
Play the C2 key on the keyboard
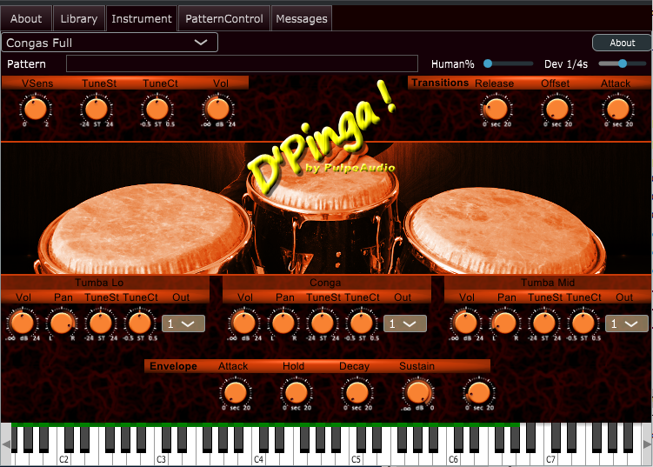pyautogui.click(x=63, y=459)
